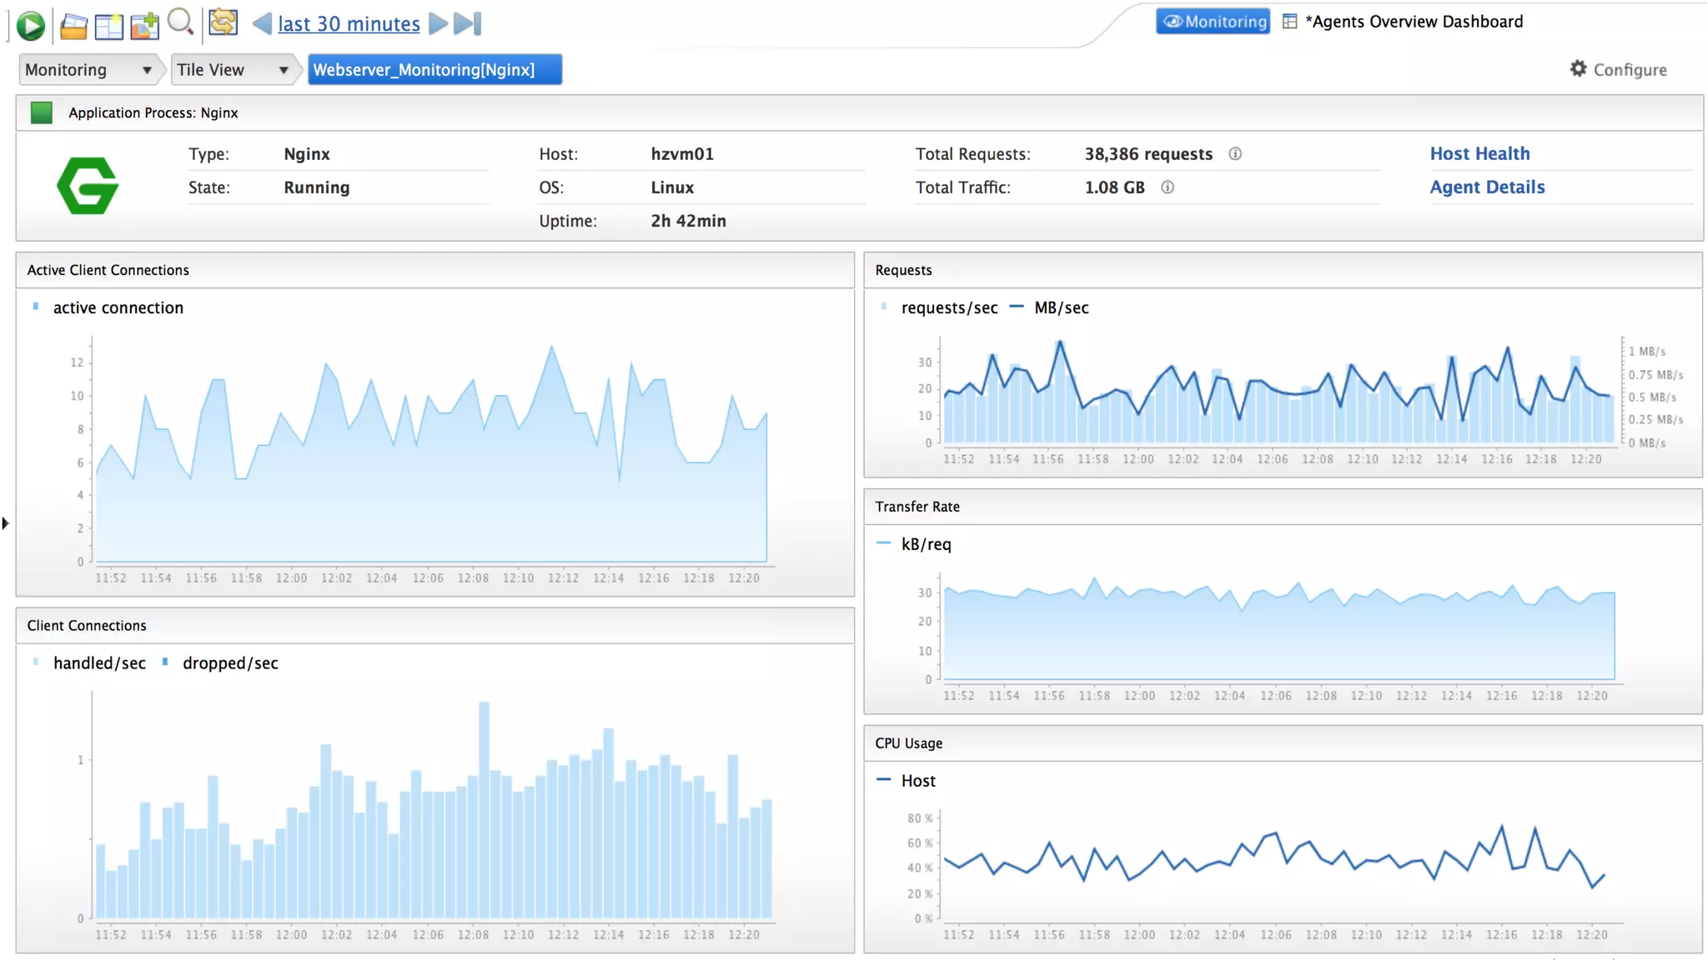
Task: Click the Active Client Connections panel header
Action: (435, 271)
